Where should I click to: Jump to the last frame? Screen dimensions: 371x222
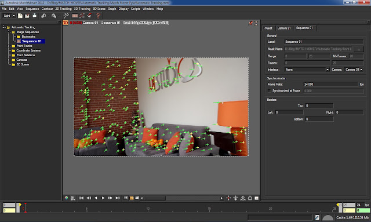pos(117,198)
